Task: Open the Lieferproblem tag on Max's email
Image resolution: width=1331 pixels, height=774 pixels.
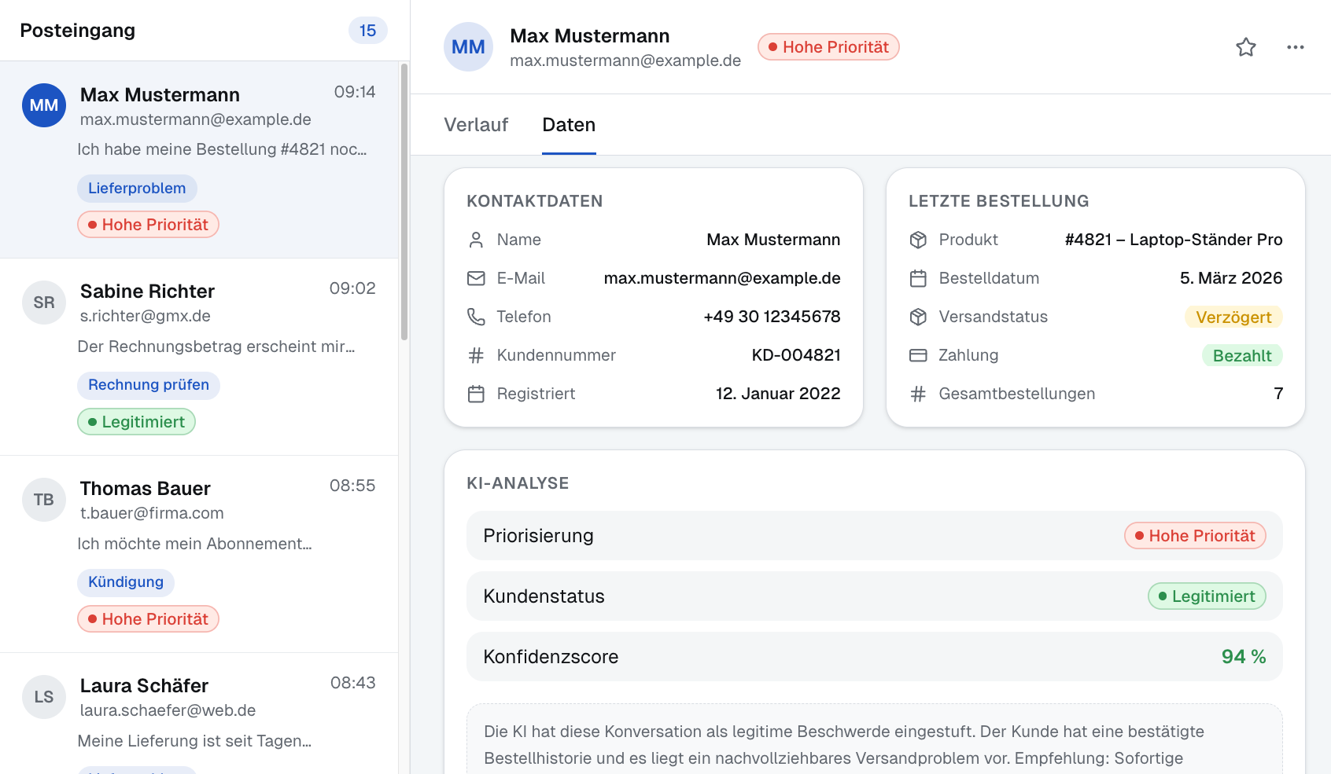Action: coord(136,188)
